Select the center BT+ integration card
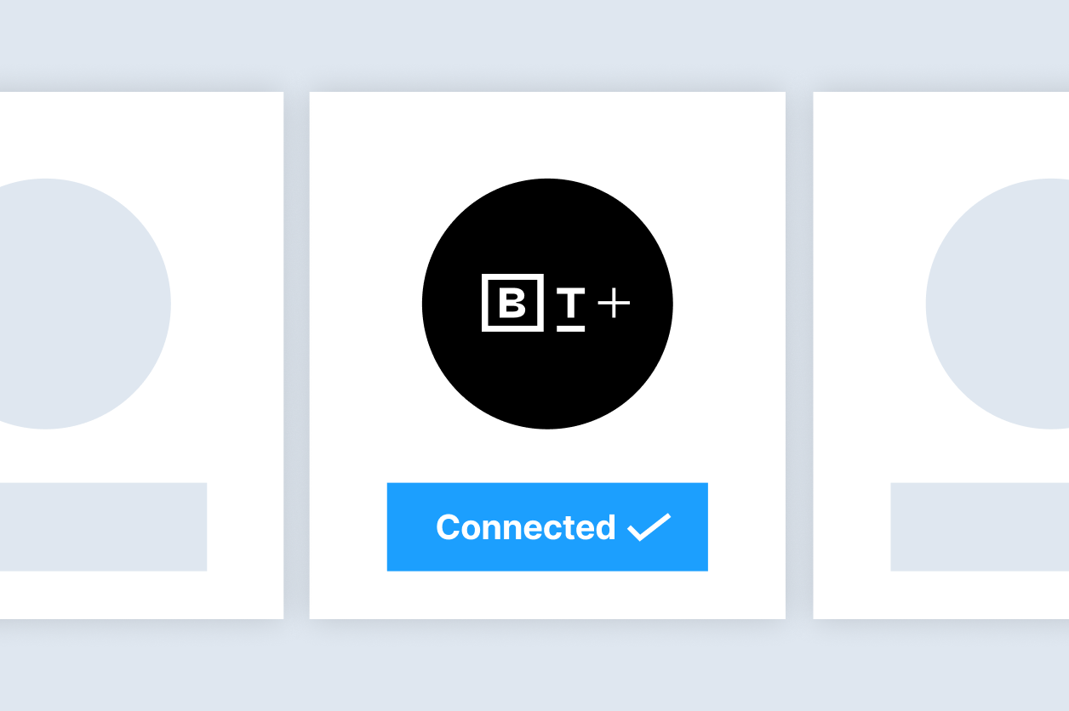Image resolution: width=1069 pixels, height=711 pixels. 547,355
